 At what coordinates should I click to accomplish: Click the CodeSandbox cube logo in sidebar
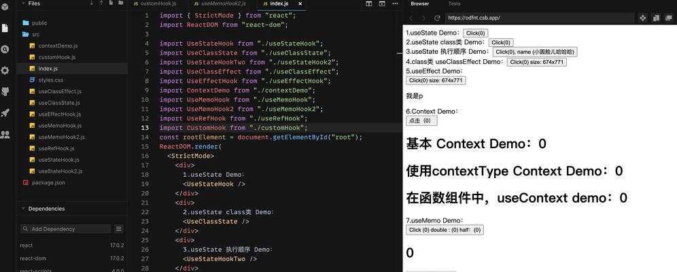5,7
